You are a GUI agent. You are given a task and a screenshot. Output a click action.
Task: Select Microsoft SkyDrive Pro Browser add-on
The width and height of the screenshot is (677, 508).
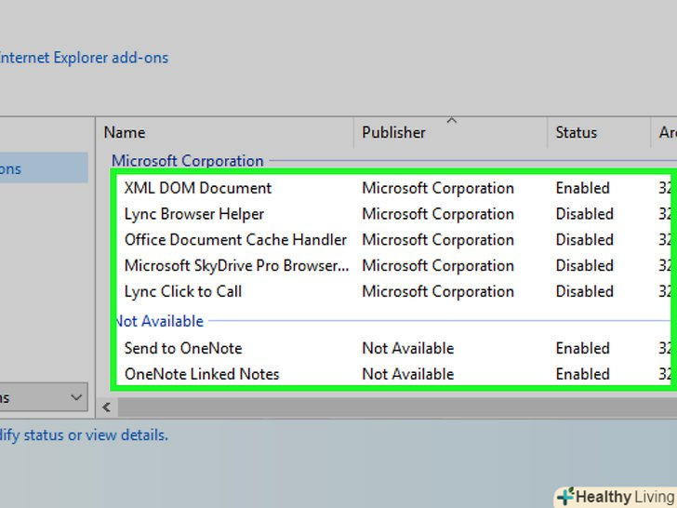coord(237,266)
